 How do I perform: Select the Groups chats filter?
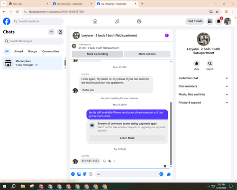[32, 51]
